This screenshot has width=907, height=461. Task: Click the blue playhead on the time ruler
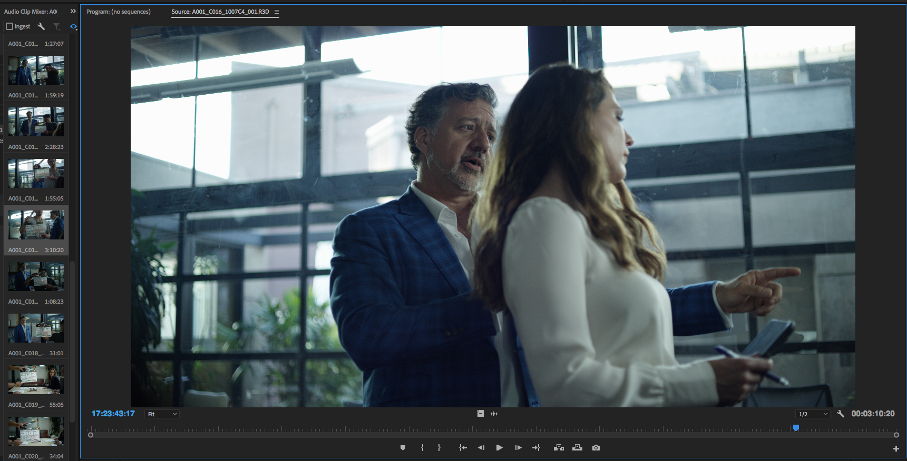[796, 428]
